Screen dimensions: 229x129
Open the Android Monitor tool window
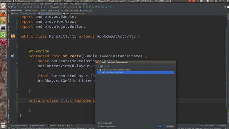tap(19, 125)
